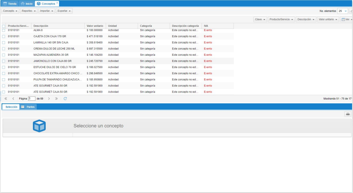Click the blue cube concept icon
The height and width of the screenshot is (193, 353).
(x=39, y=126)
